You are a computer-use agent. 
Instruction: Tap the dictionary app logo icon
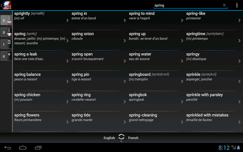click(7, 5)
